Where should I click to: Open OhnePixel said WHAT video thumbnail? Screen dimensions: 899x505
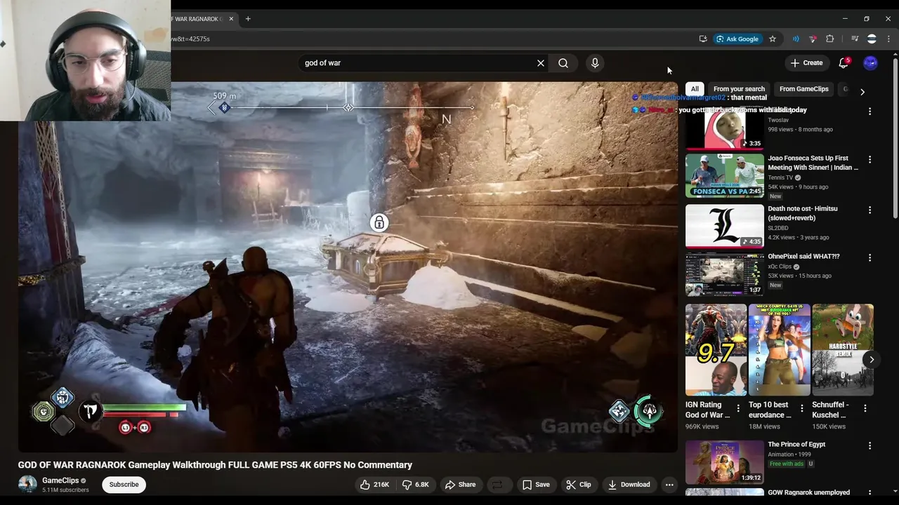724,274
